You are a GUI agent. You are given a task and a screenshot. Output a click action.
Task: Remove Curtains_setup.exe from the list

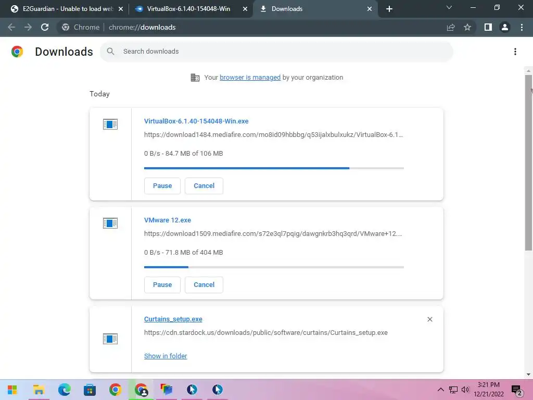tap(429, 319)
